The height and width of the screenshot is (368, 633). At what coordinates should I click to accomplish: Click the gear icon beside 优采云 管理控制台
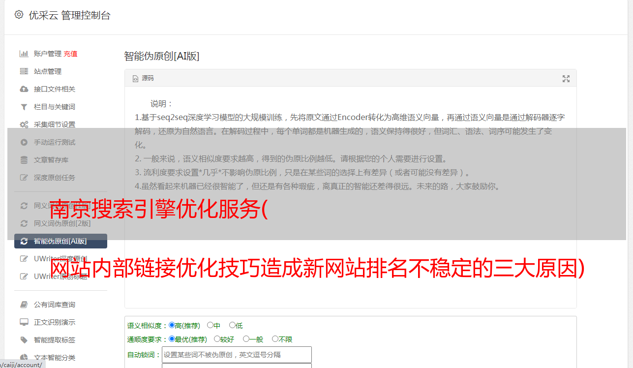click(19, 15)
